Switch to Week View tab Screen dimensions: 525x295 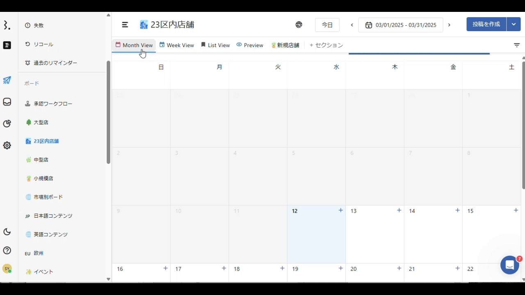click(x=177, y=45)
